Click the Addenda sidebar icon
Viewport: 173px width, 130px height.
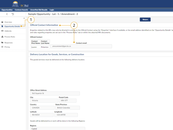coord(2,31)
